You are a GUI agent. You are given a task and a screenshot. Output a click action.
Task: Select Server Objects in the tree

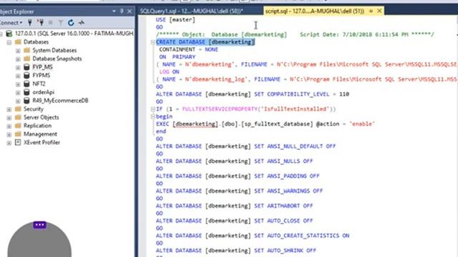(42, 117)
